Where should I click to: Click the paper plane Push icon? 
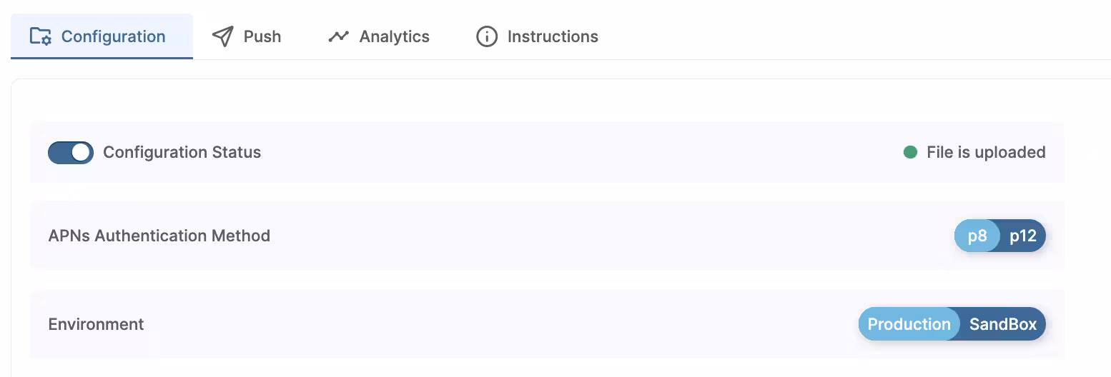(223, 36)
